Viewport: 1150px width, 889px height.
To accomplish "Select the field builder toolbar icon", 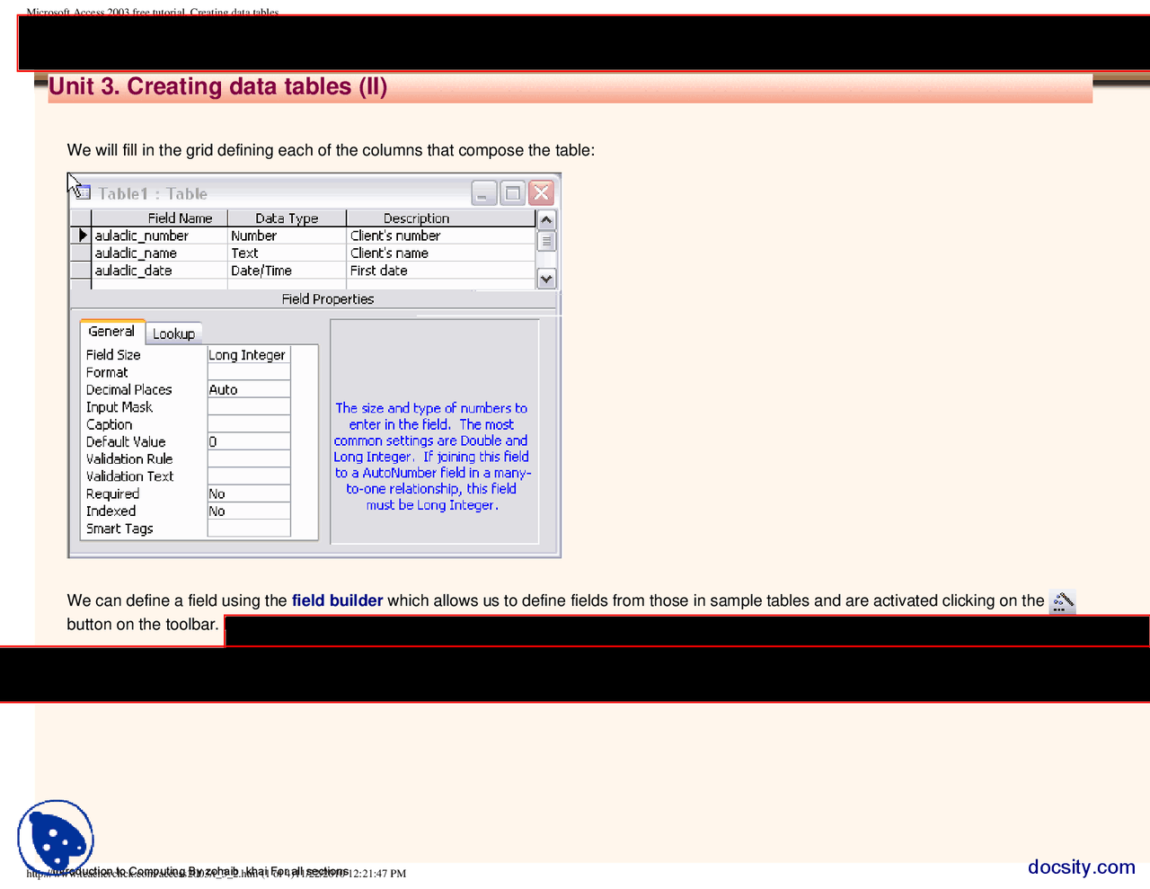I will click(1061, 600).
